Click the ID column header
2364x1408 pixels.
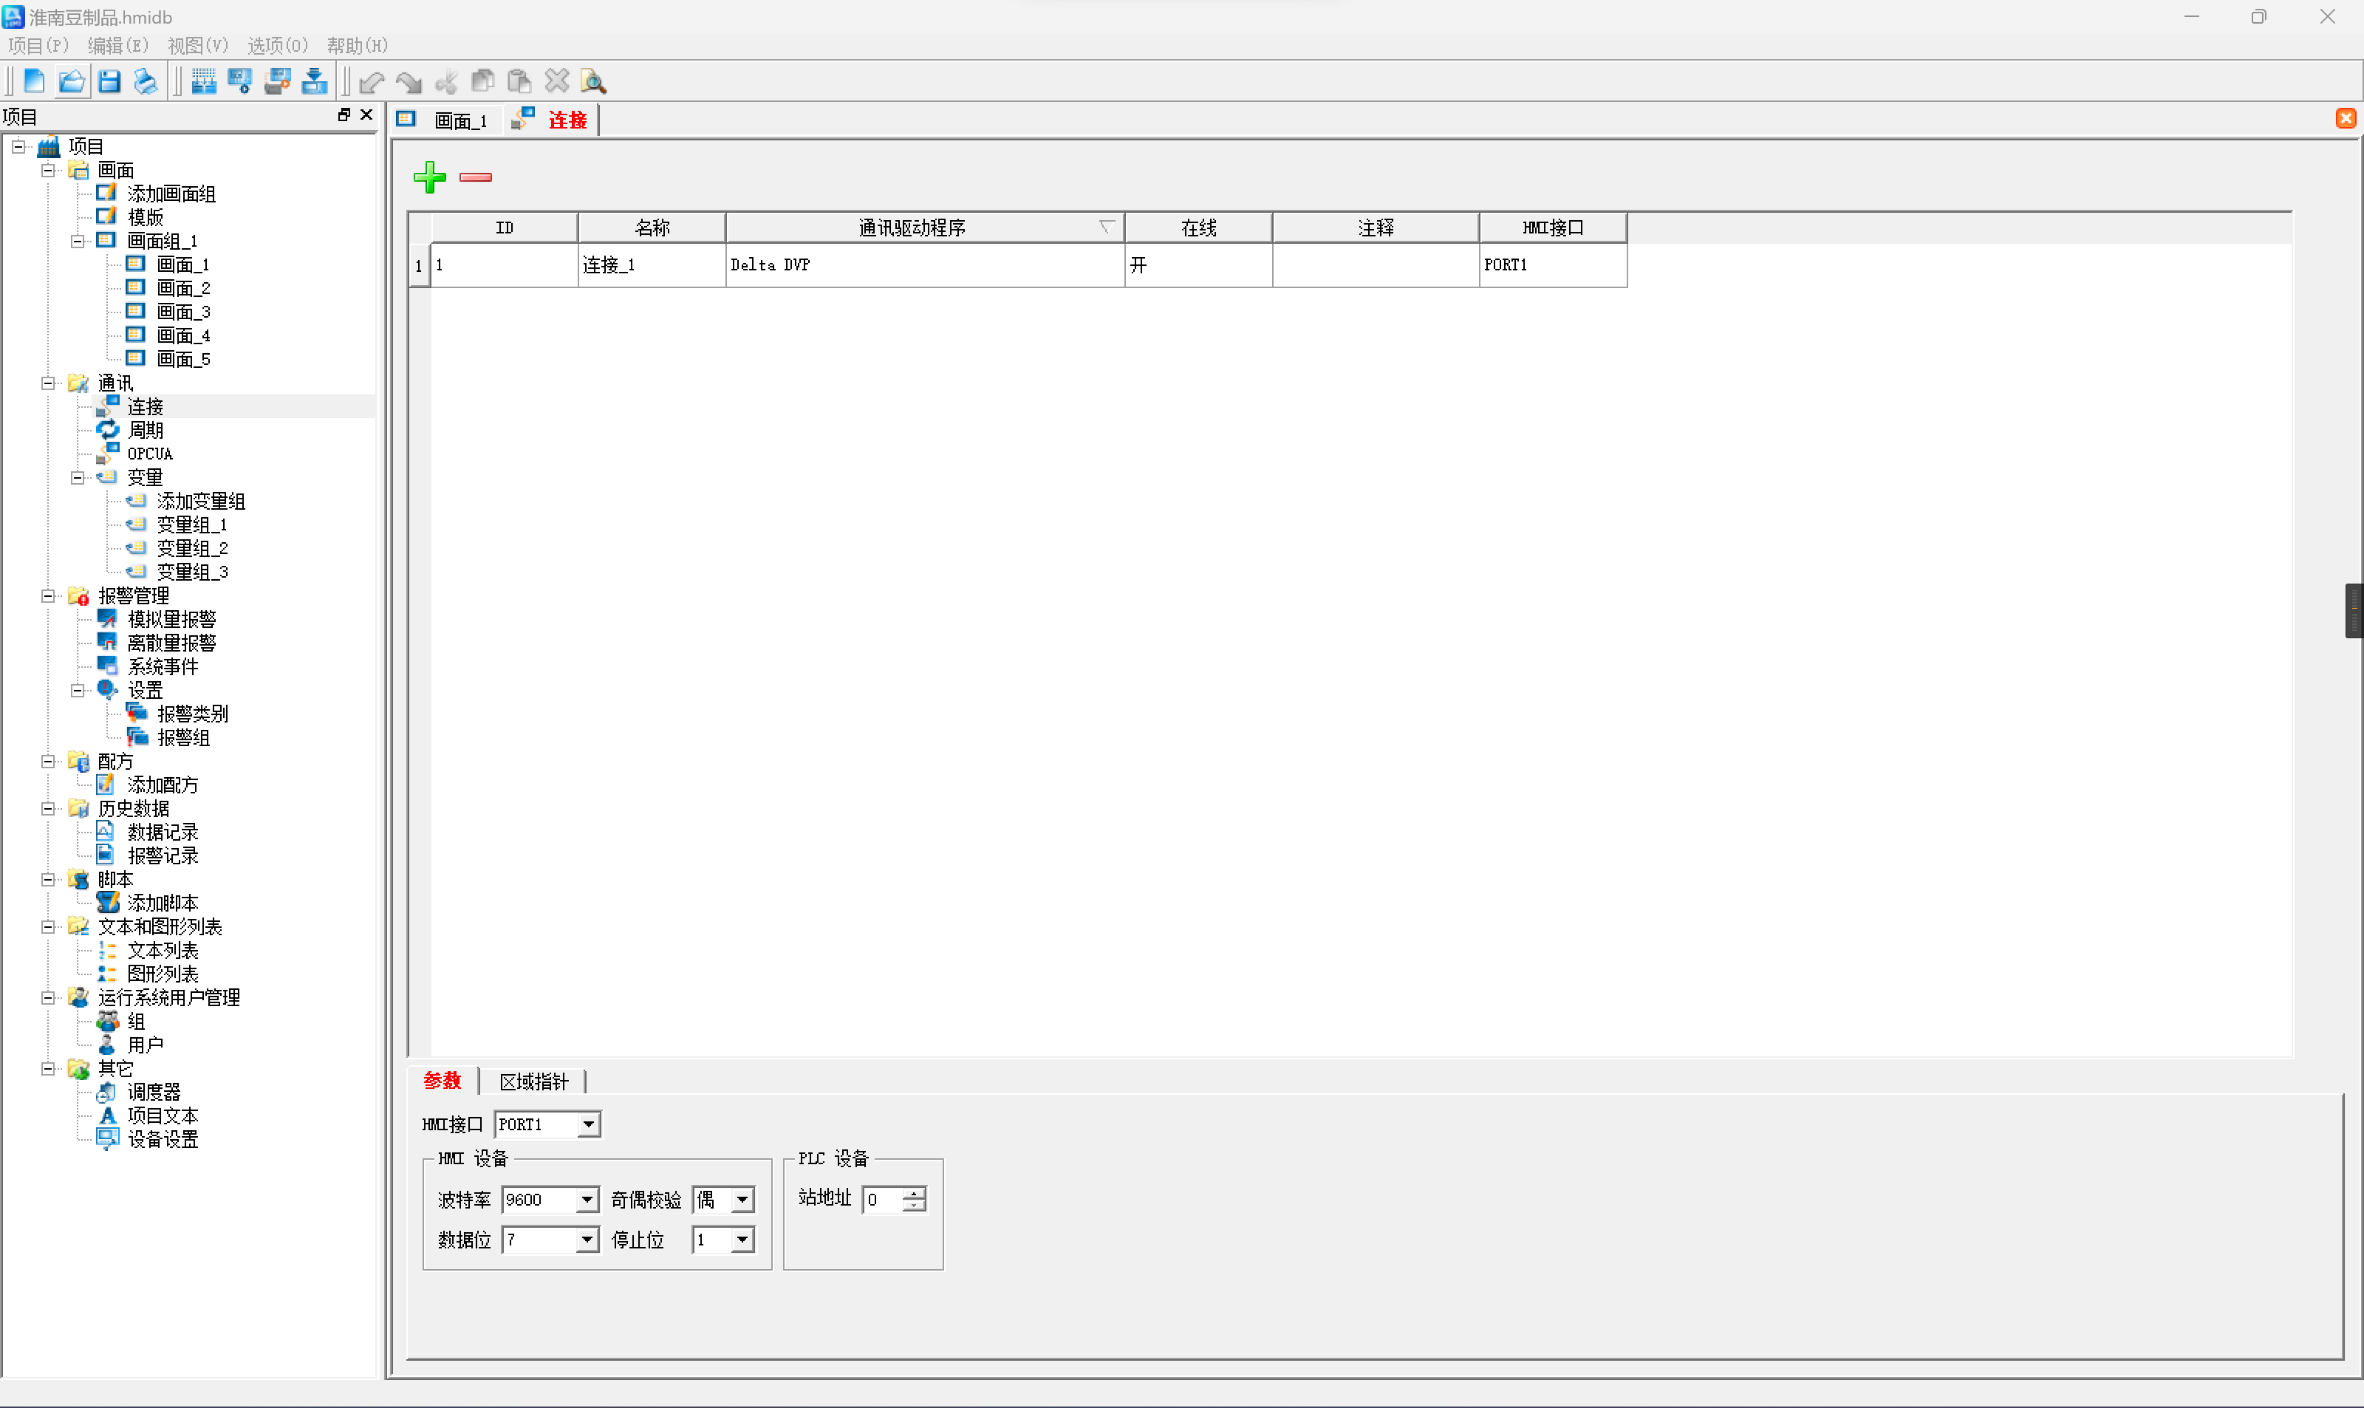click(505, 228)
